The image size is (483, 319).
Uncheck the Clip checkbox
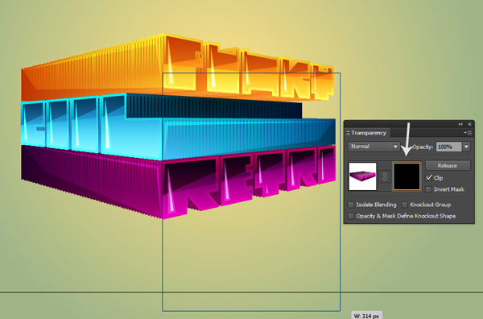(x=428, y=178)
